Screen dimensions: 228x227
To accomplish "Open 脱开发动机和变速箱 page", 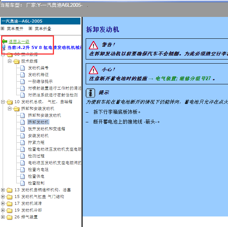I will 46,129.
